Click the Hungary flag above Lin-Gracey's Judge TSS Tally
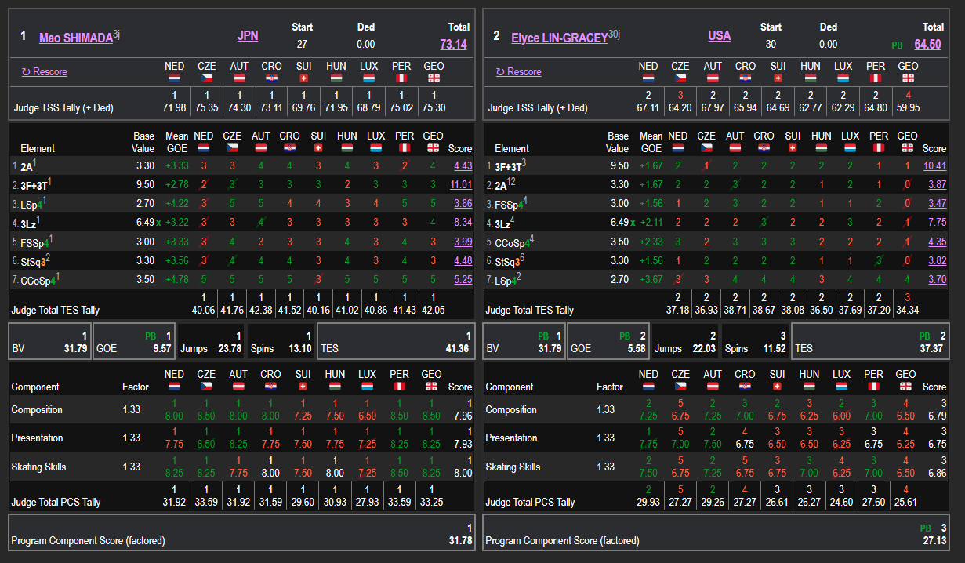The height and width of the screenshot is (563, 965). point(811,78)
